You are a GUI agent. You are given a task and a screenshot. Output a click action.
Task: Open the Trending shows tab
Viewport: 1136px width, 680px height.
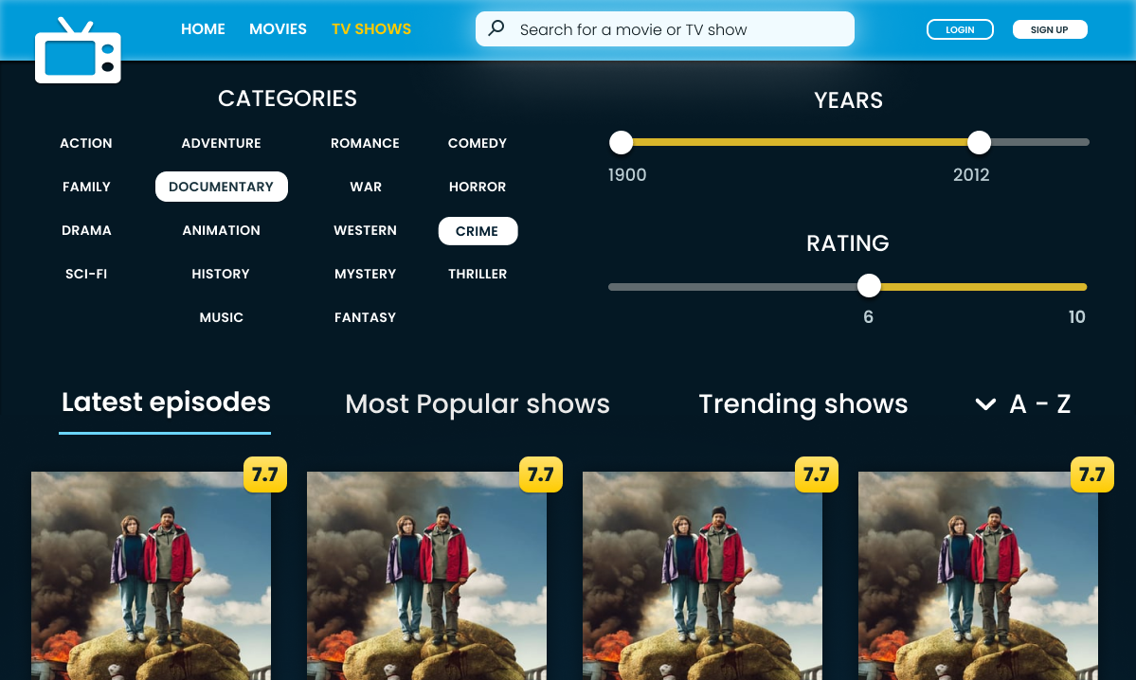click(803, 404)
